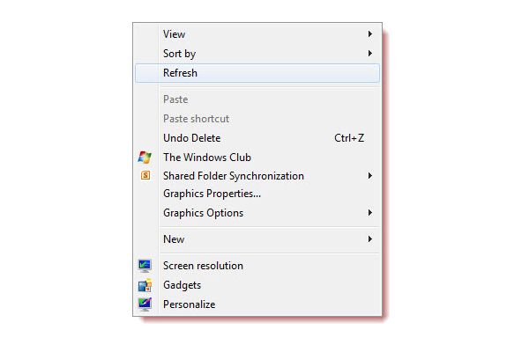Select the Graphics Options entry

point(257,213)
